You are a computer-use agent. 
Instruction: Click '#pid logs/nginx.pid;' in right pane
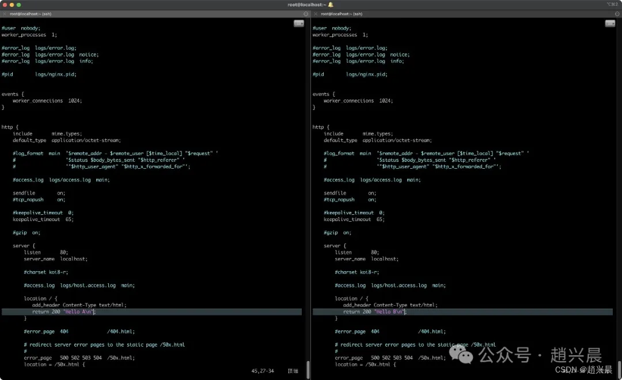350,74
